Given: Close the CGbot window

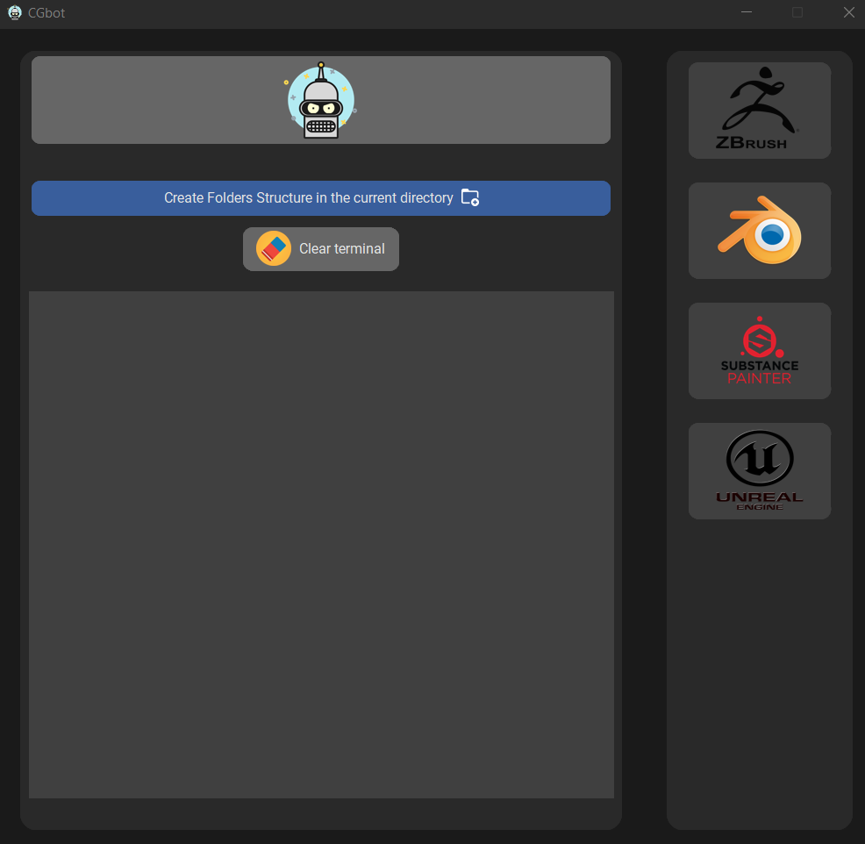Looking at the screenshot, I should click(x=848, y=12).
